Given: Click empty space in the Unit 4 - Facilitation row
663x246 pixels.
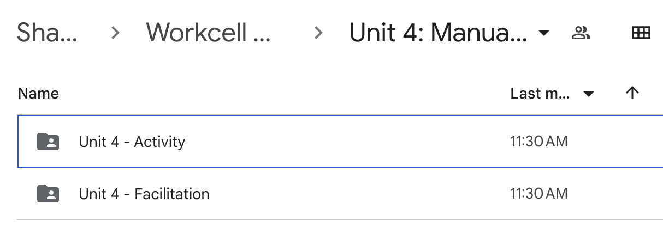Looking at the screenshot, I should click(350, 194).
